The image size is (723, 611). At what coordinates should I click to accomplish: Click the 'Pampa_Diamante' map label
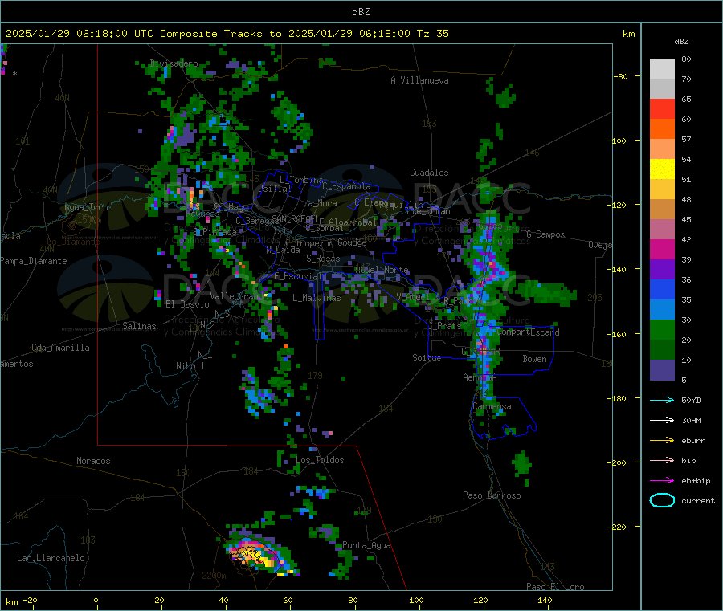(33, 261)
